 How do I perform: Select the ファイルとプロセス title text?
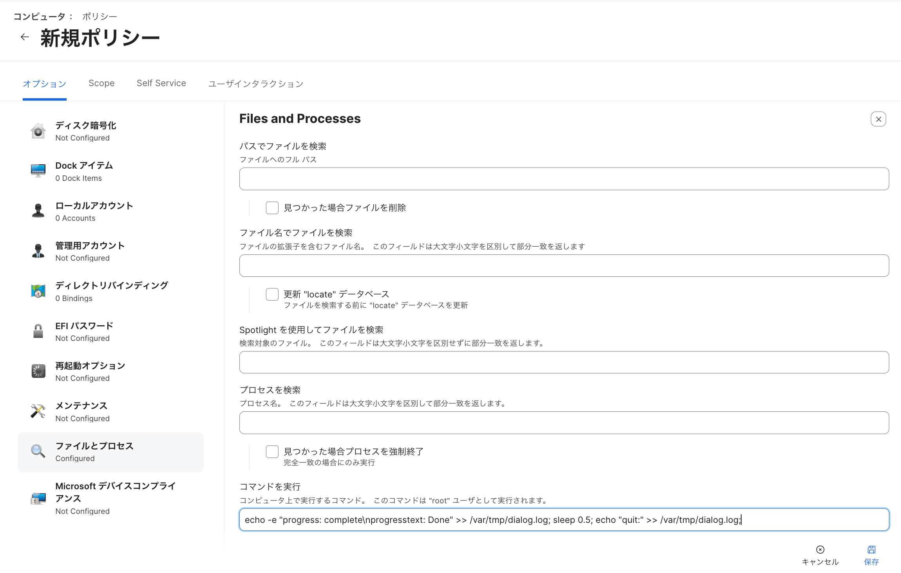94,446
